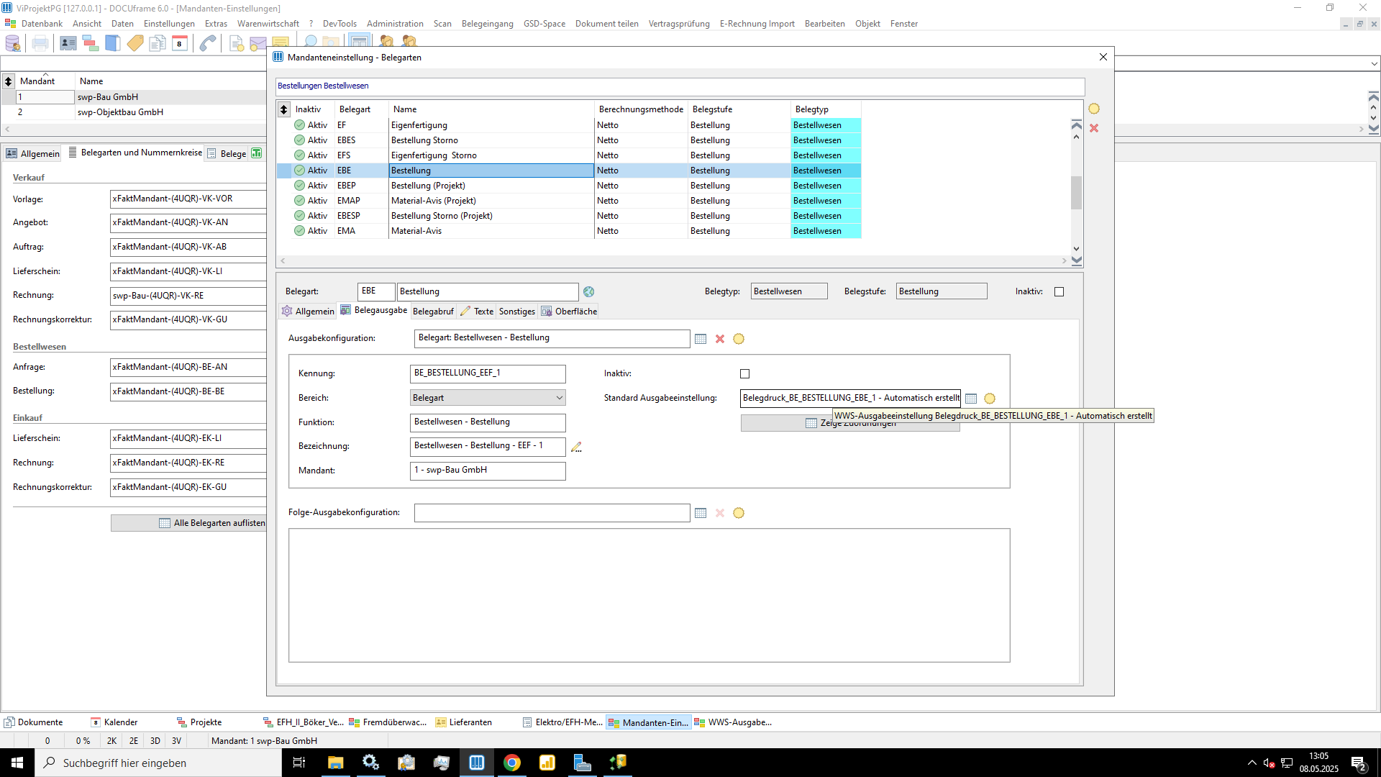
Task: Click yellow star beside Standard Ausgabeeinstellung
Action: tap(990, 399)
